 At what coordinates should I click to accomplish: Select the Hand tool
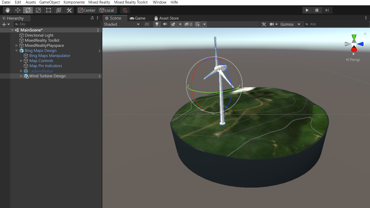[x=8, y=10]
